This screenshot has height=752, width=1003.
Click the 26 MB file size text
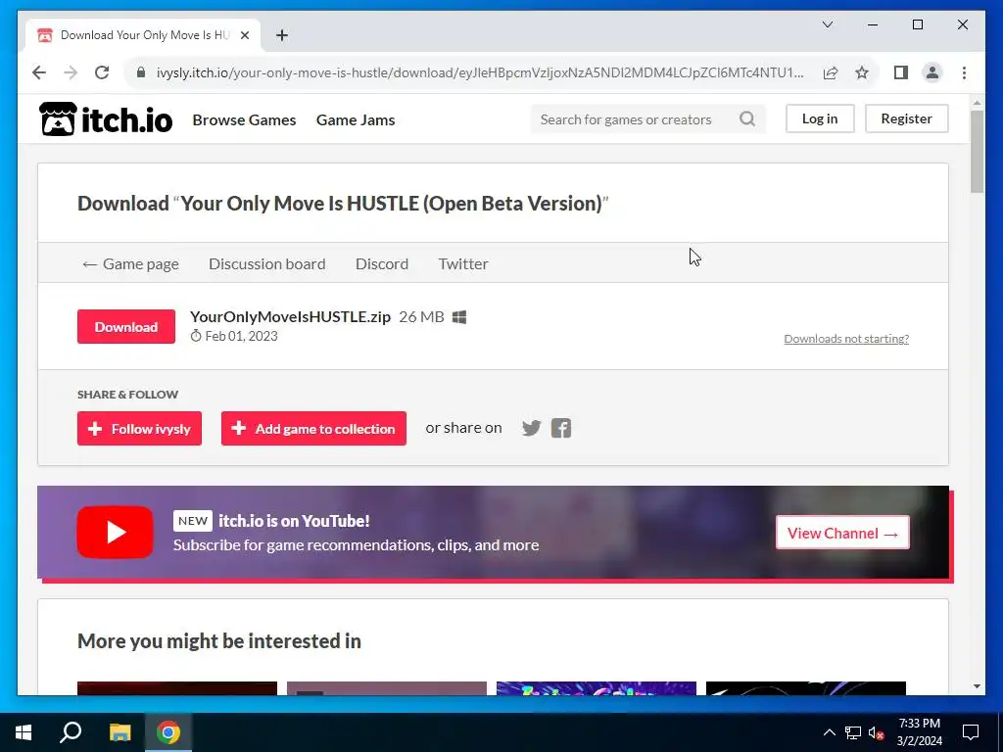tap(421, 317)
